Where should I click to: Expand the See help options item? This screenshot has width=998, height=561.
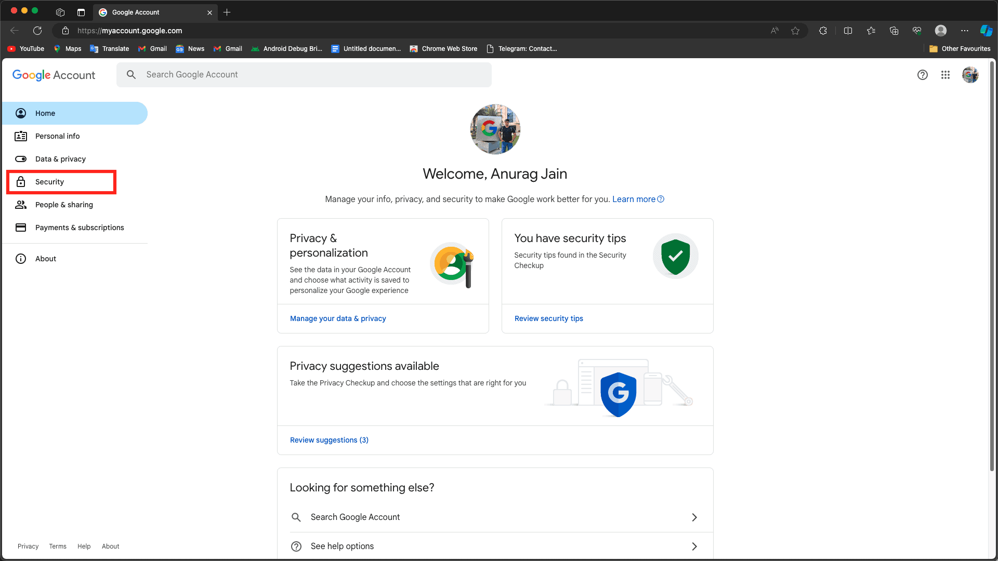(694, 546)
